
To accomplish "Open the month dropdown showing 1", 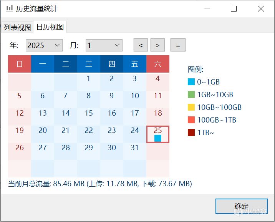I will point(104,45).
